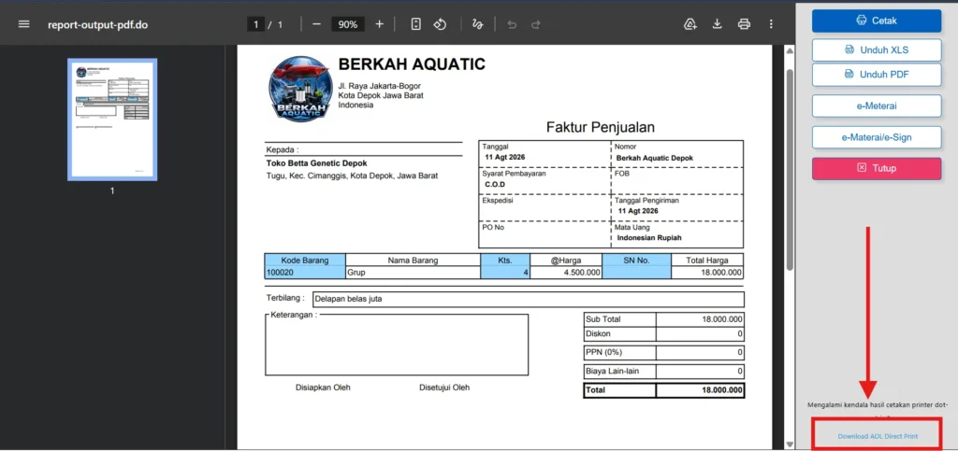Open the PDF viewer more actions menu

click(x=771, y=24)
